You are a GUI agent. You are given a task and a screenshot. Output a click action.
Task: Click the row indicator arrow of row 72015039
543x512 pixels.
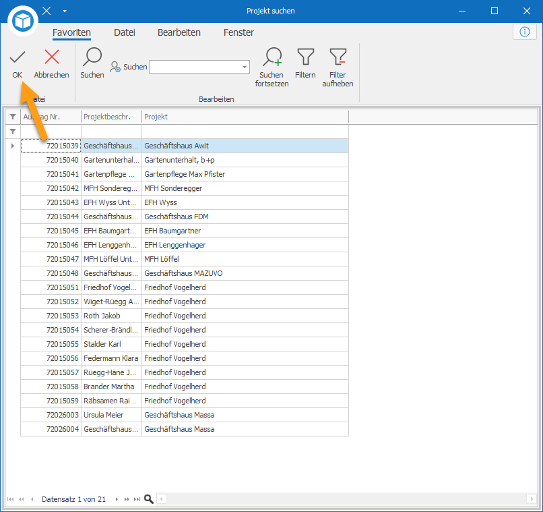(x=13, y=146)
